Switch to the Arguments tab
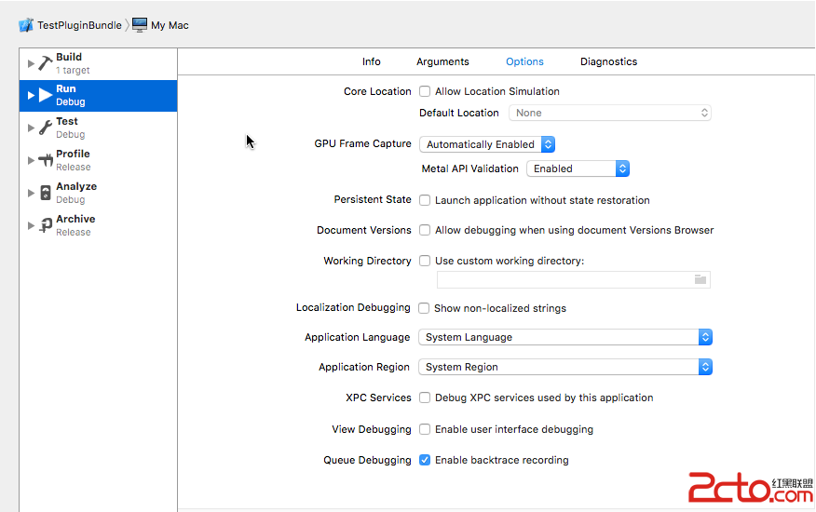The height and width of the screenshot is (512, 816). point(442,61)
